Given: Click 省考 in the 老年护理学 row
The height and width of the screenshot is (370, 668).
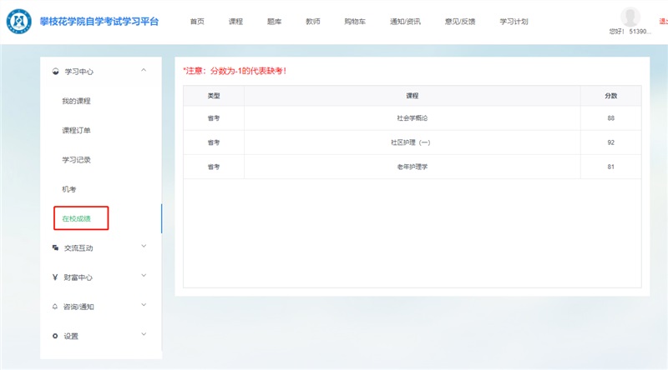Looking at the screenshot, I should [214, 167].
